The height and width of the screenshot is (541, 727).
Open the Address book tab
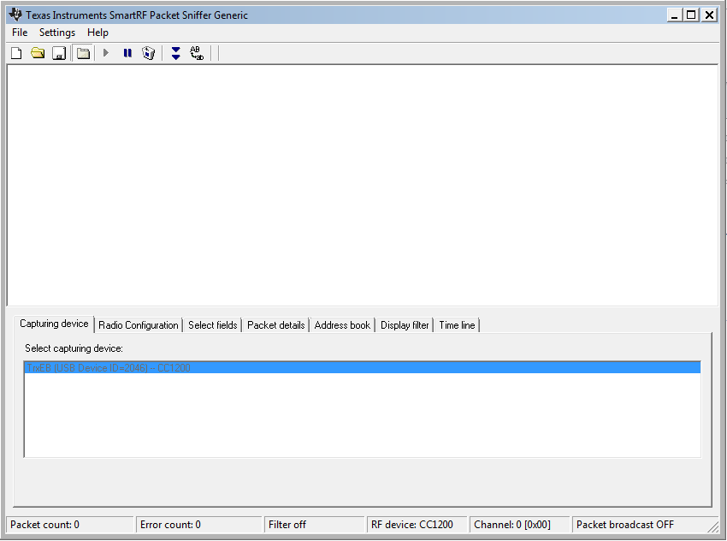[342, 325]
